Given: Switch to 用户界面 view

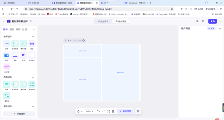Looking at the screenshot, I should pos(121,21).
